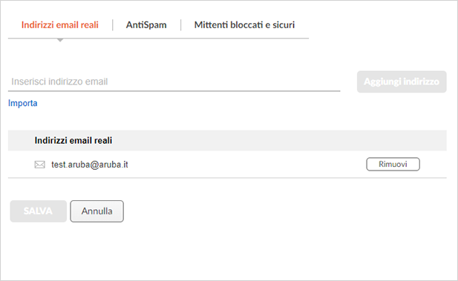The image size is (458, 281).
Task: Focus the Inserisci indirizzo email field
Action: (x=174, y=82)
